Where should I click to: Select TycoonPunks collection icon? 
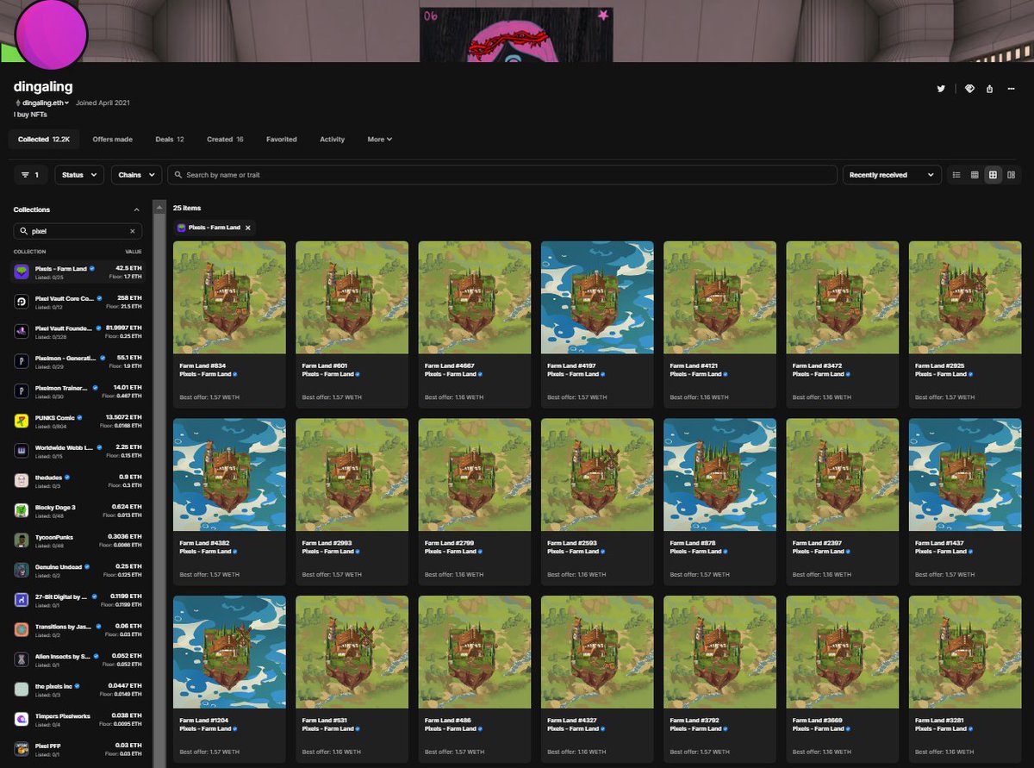point(22,540)
